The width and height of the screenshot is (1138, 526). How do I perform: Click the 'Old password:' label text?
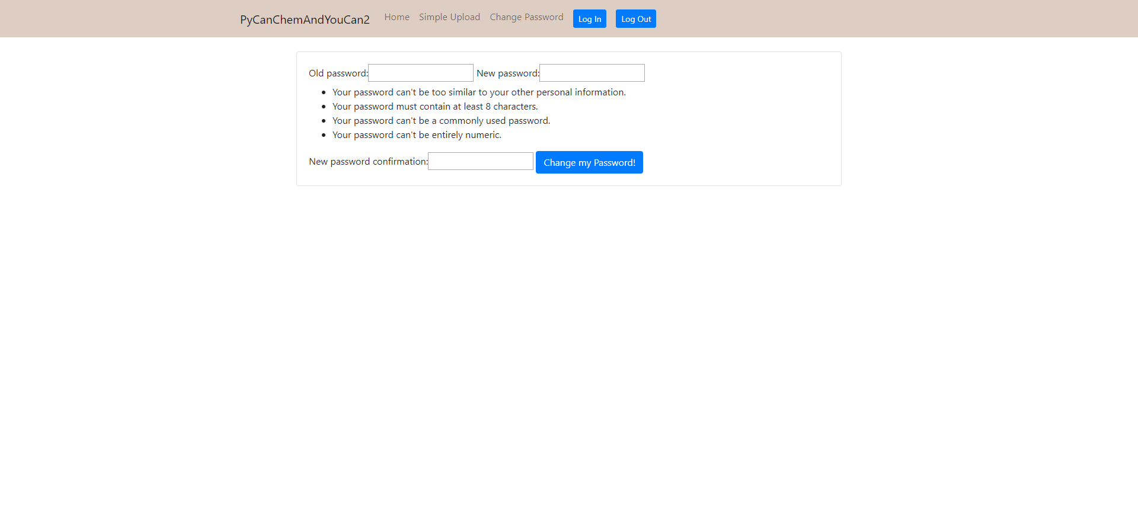pos(338,73)
